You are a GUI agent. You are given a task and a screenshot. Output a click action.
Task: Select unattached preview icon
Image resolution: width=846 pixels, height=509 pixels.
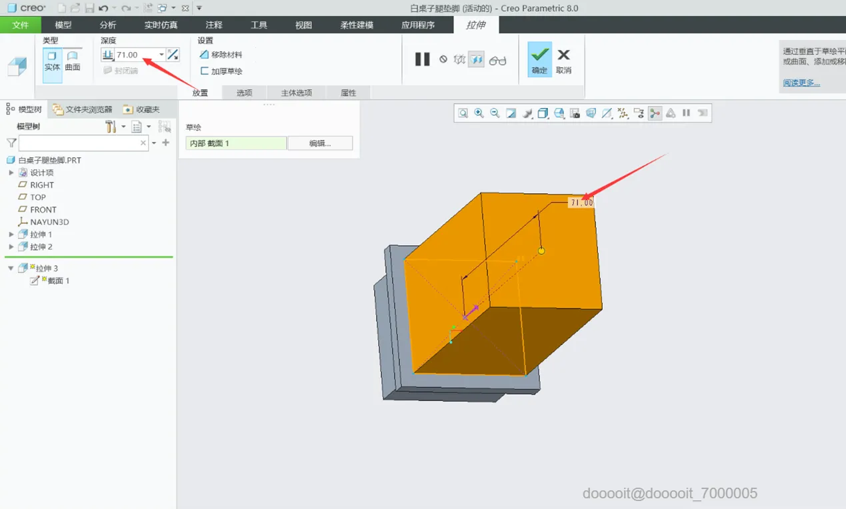pyautogui.click(x=459, y=59)
